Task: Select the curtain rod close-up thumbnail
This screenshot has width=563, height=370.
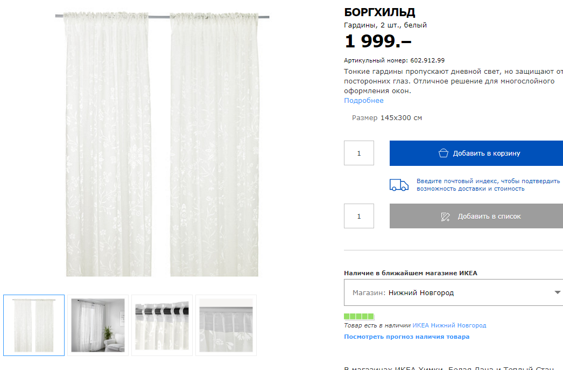Action: [x=162, y=325]
